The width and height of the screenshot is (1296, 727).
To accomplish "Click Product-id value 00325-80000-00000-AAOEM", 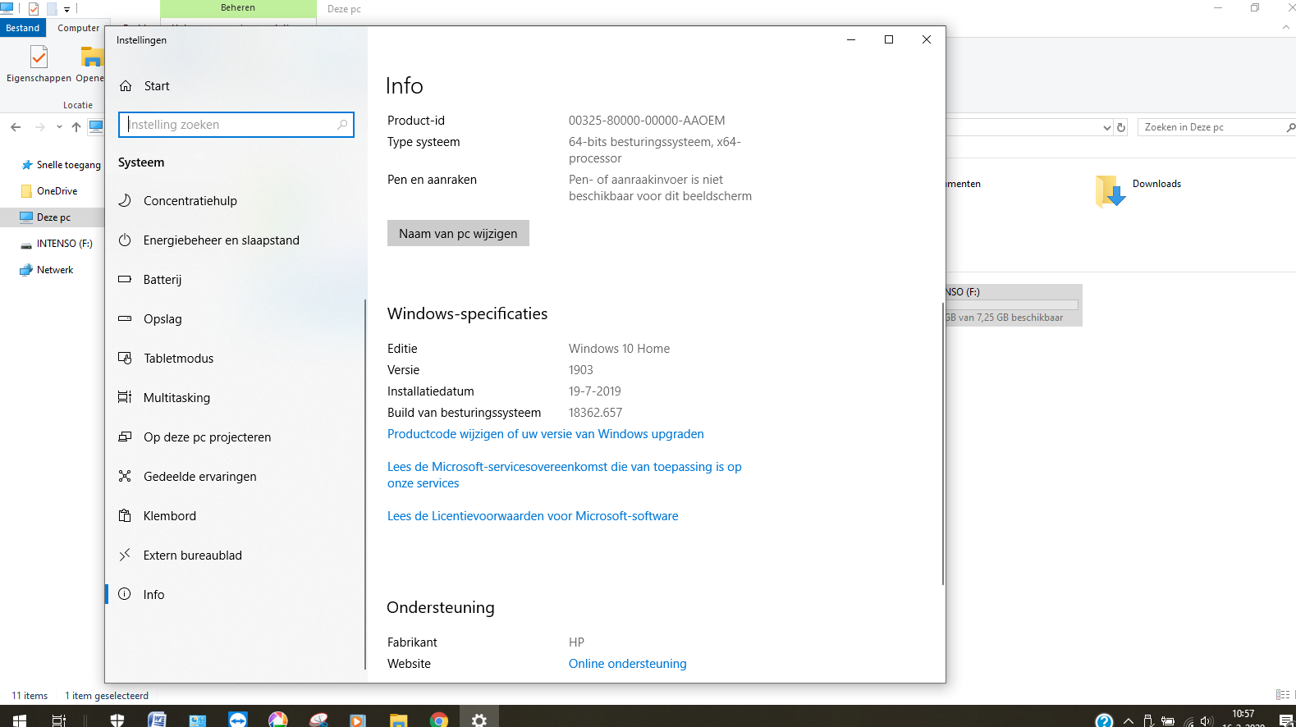I will [x=647, y=121].
